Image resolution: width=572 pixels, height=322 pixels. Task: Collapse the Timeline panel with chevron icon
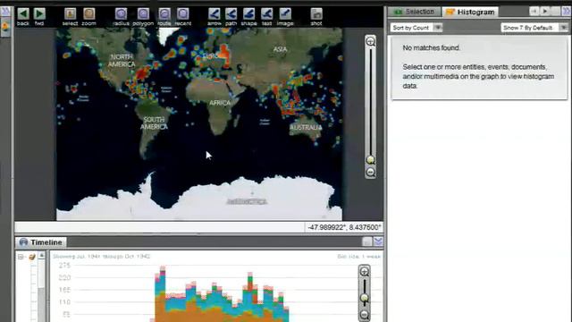click(378, 241)
